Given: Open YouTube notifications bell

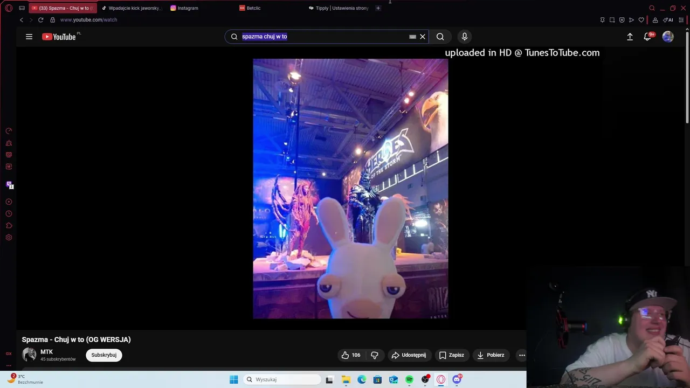Looking at the screenshot, I should pos(647,37).
